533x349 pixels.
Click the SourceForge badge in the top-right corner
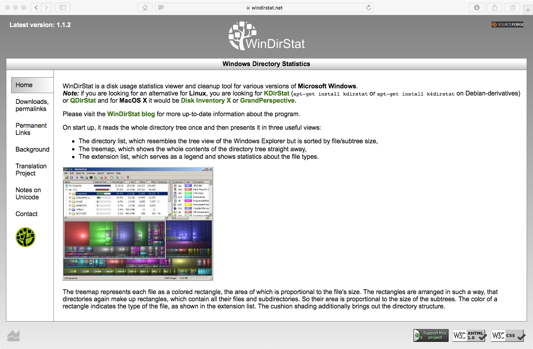click(507, 24)
